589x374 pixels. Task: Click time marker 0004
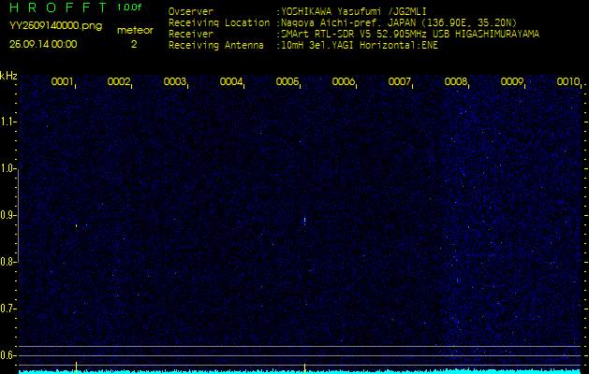[x=230, y=81]
